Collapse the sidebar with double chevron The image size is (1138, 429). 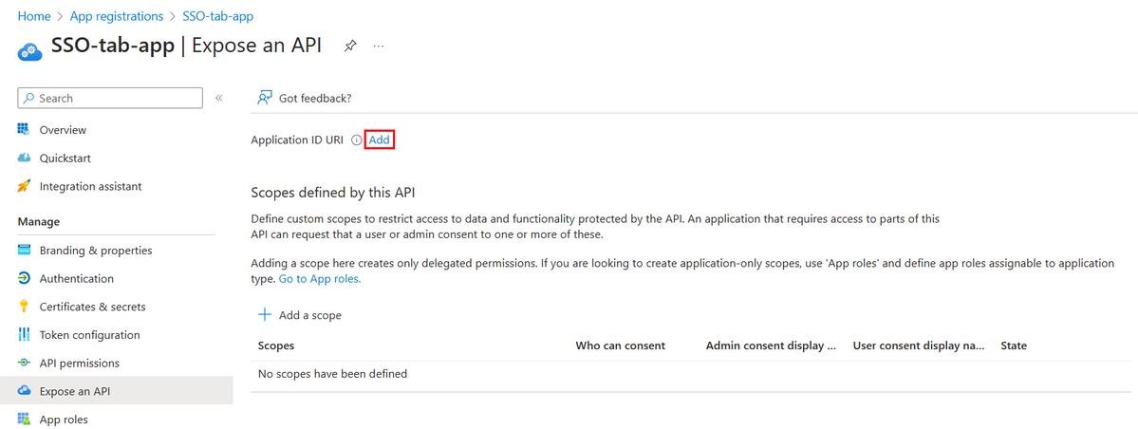tap(218, 98)
